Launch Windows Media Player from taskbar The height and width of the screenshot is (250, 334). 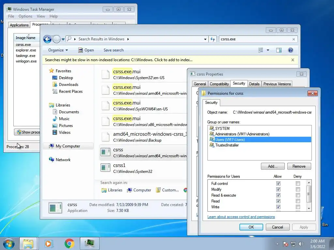pyautogui.click(x=49, y=243)
